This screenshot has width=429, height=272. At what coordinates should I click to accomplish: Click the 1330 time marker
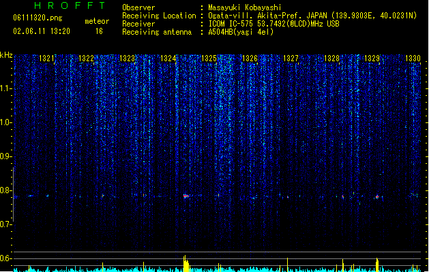[413, 58]
